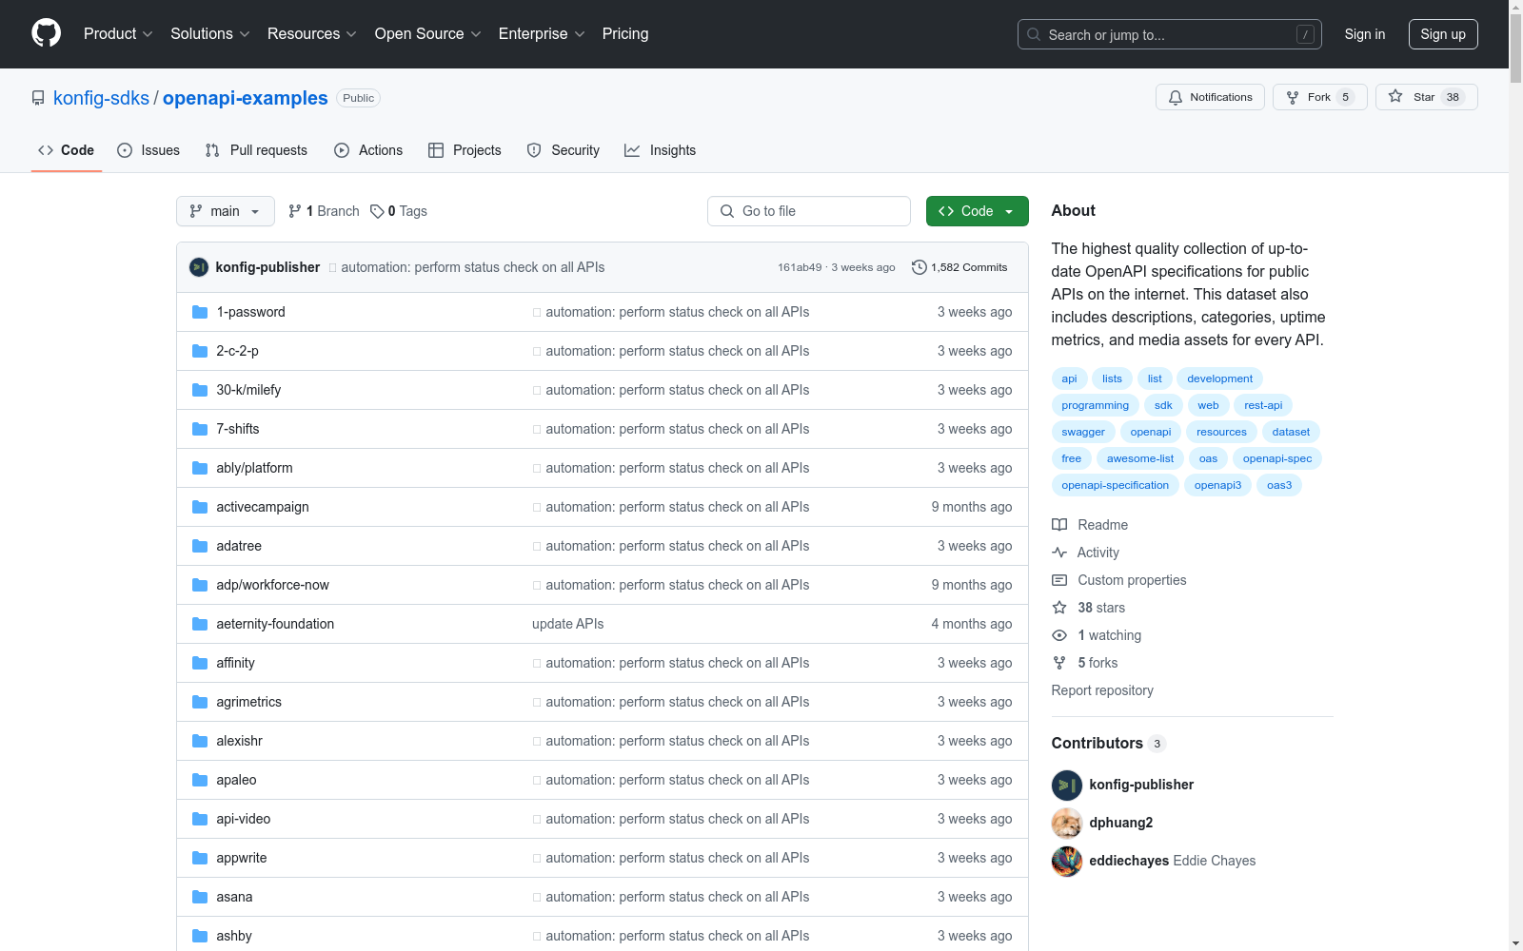Click the activecampaign folder icon
Screen dimensions: 1523x951
coord(200,507)
